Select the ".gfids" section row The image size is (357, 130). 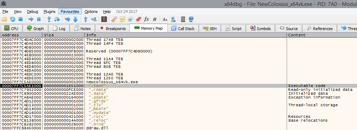point(179,101)
